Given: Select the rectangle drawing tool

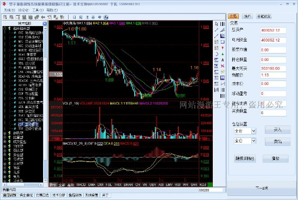Looking at the screenshot, I should 222,41.
